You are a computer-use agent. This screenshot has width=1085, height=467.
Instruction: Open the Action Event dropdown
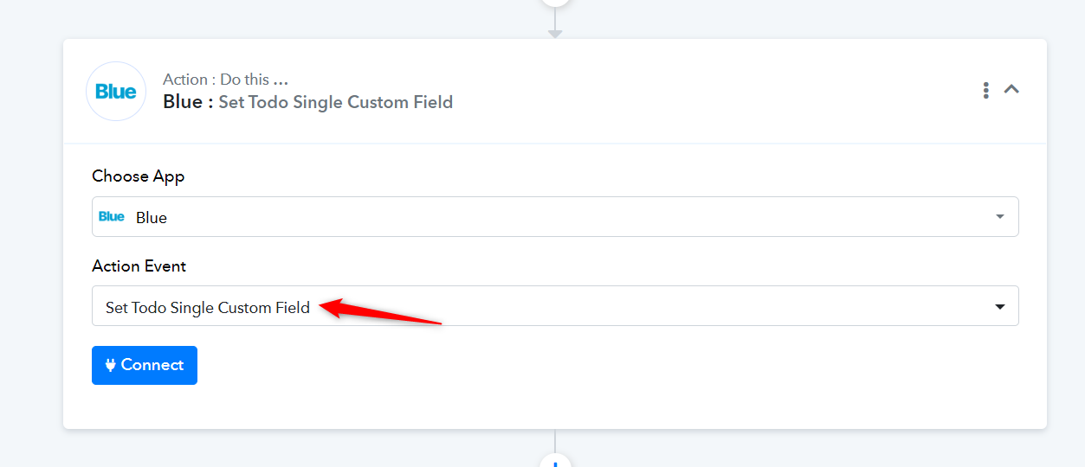point(555,306)
